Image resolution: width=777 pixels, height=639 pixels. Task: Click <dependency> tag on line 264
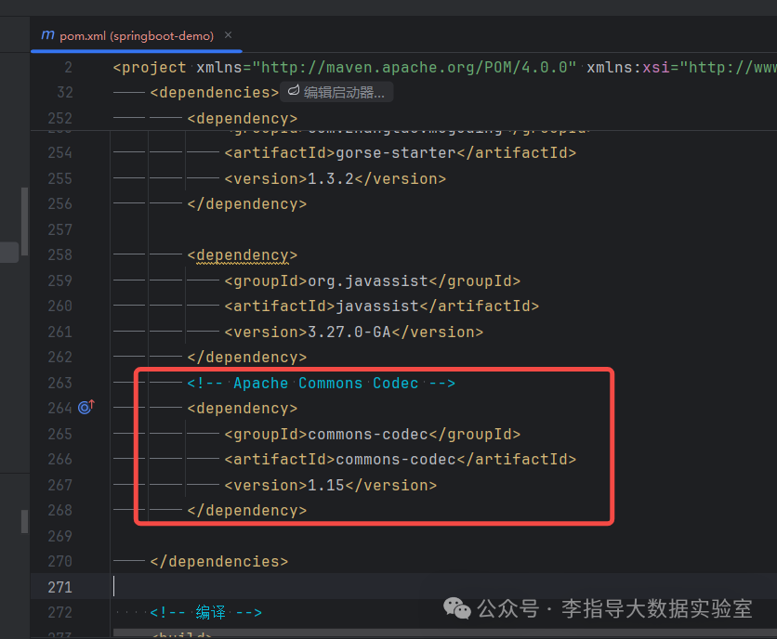(x=243, y=408)
